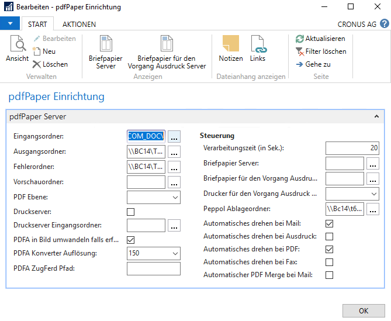Switch to the AKTIONEN ribbon tab
391x321 pixels.
(x=79, y=24)
